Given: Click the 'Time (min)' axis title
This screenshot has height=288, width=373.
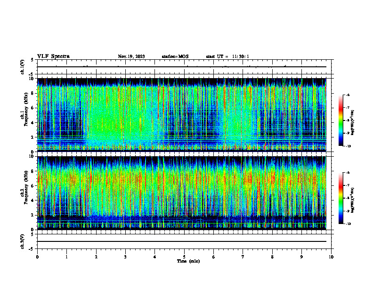Looking at the screenshot, I should pyautogui.click(x=188, y=261).
